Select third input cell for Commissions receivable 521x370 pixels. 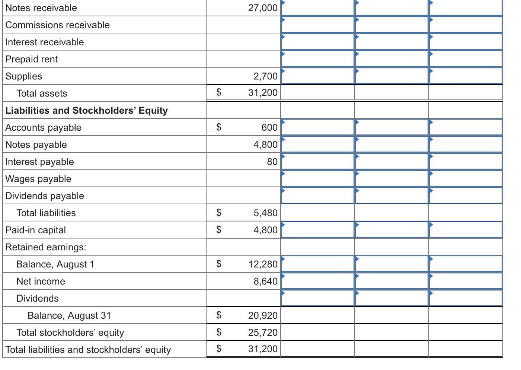pyautogui.click(x=466, y=25)
